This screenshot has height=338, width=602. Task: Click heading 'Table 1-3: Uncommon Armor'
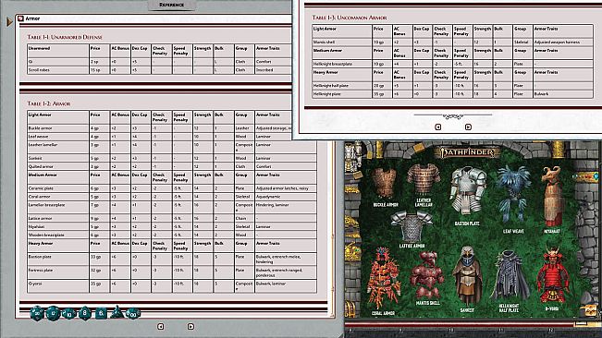(350, 18)
